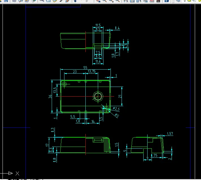Select the dimension text 9 in side view
This screenshot has height=180, width=201.
tap(147, 158)
